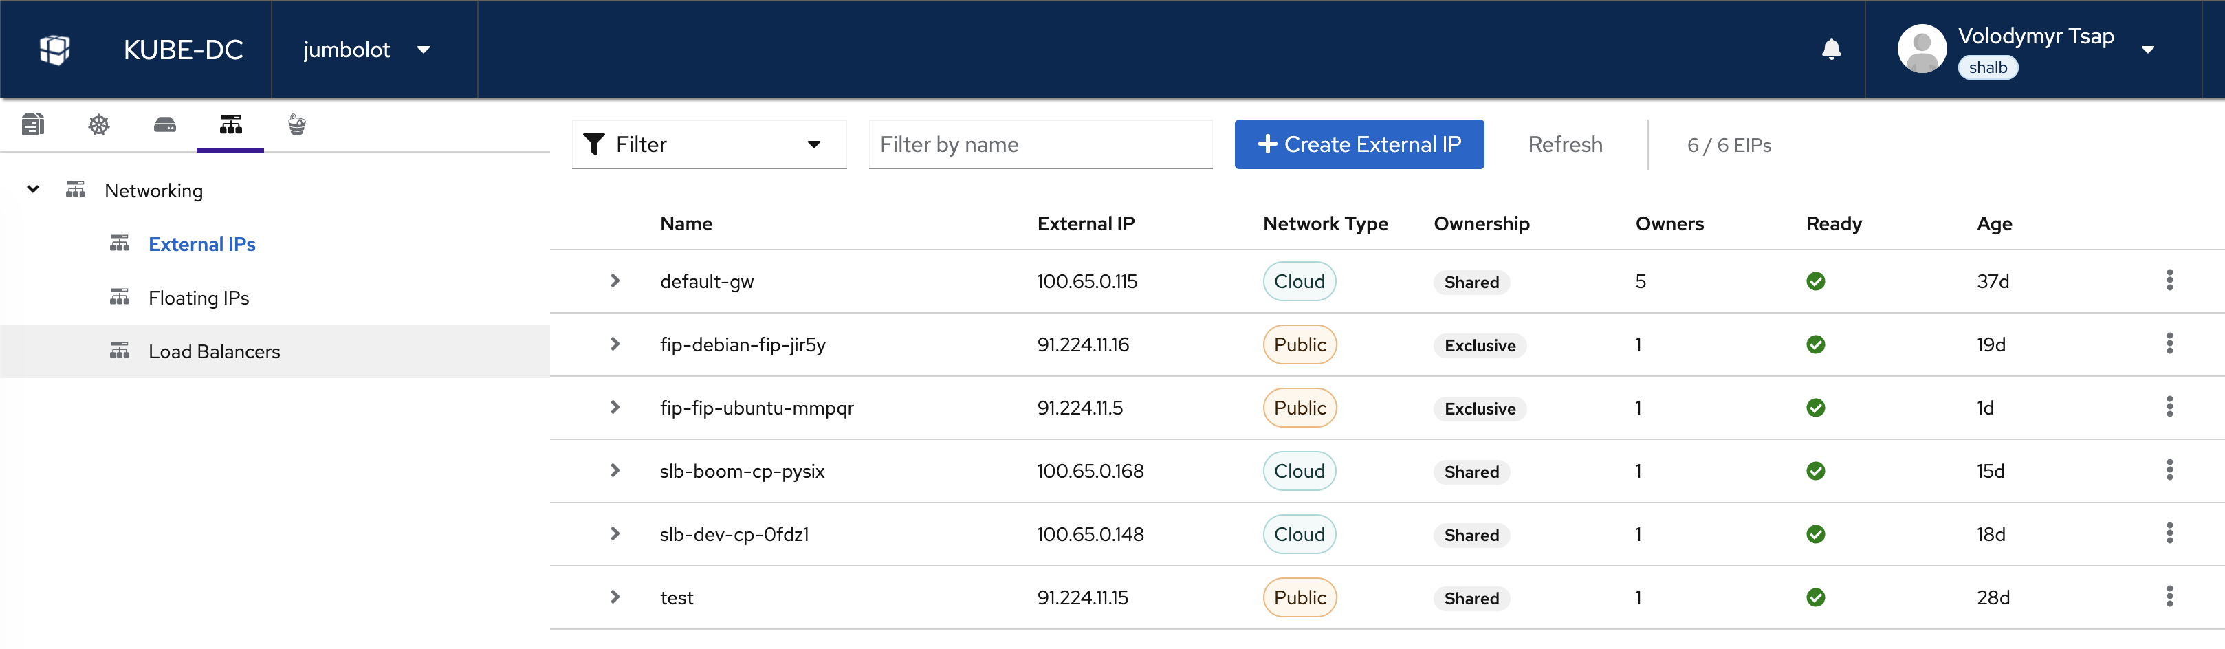Open actions menu for default-gw row
The height and width of the screenshot is (649, 2225).
[x=2169, y=281]
